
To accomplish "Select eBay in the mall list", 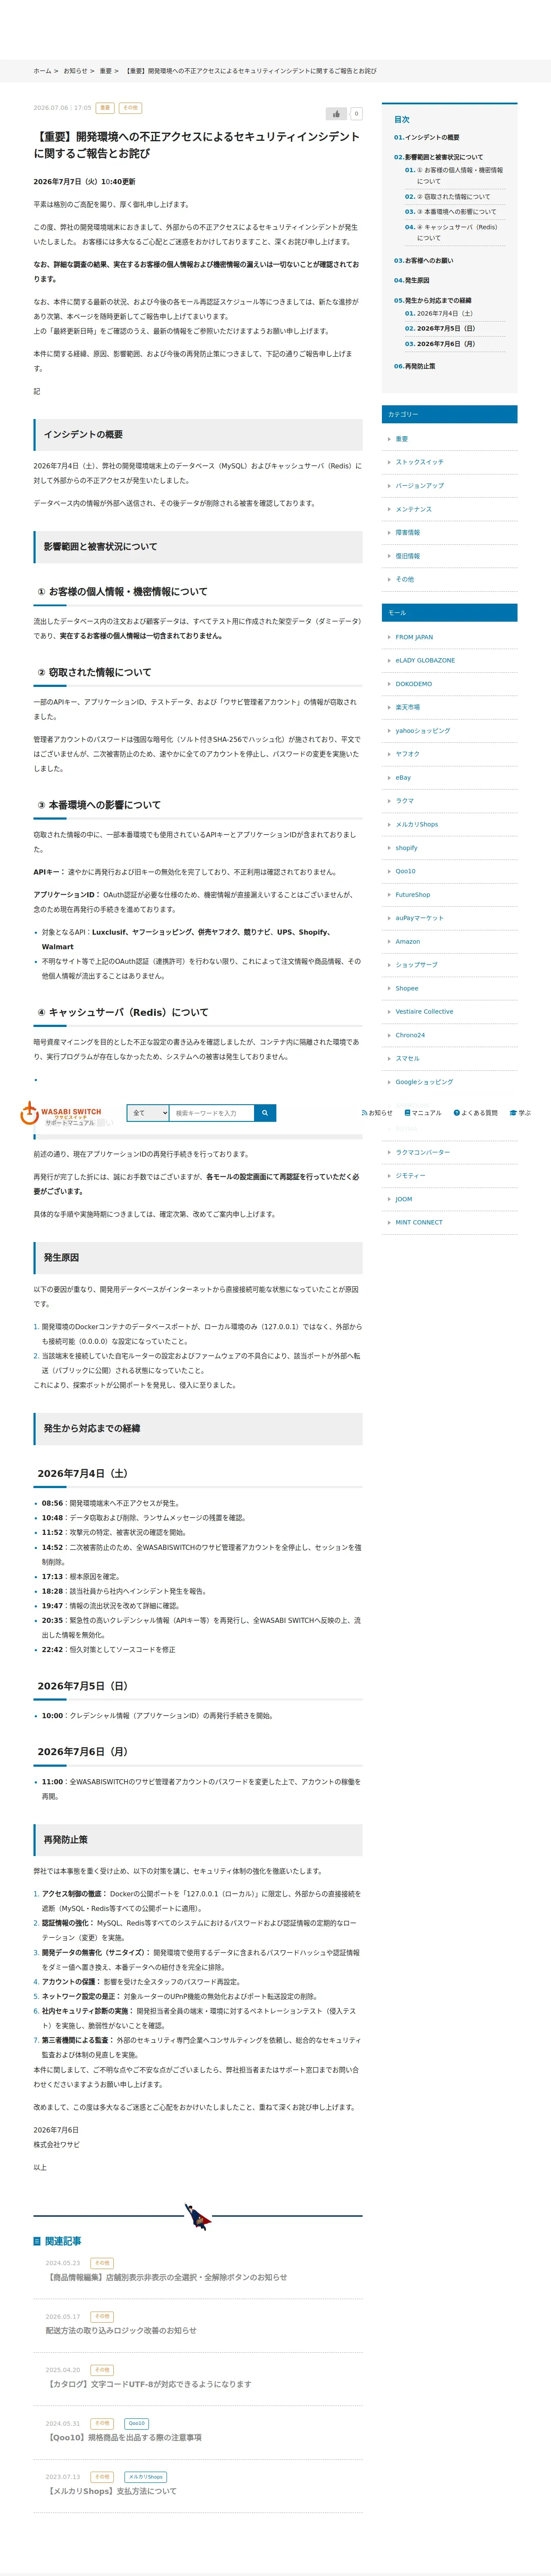I will click(x=403, y=777).
